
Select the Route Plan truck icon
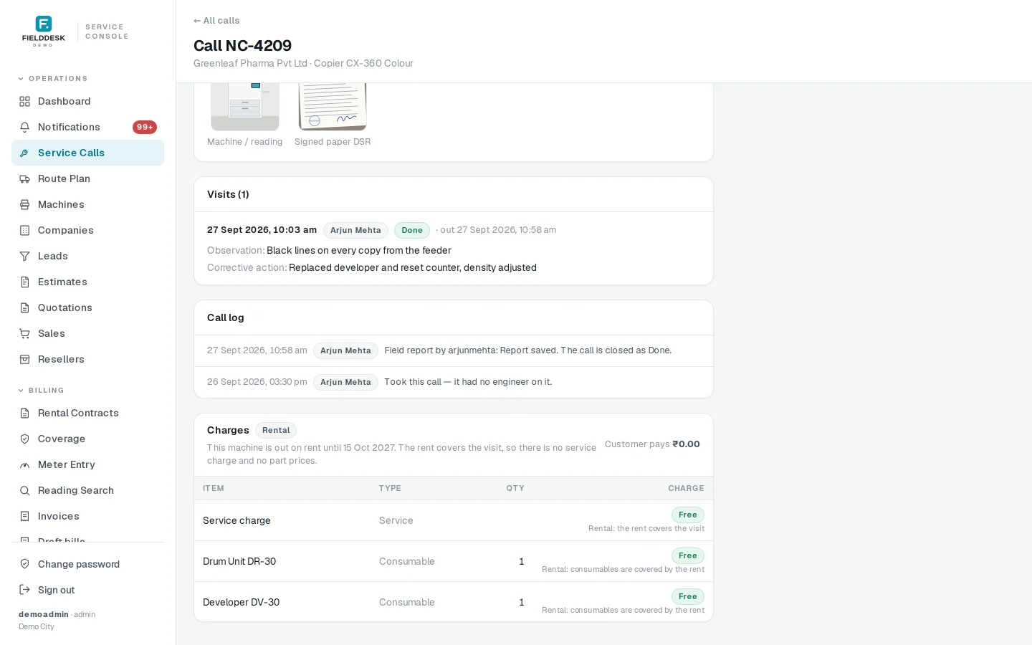[24, 178]
